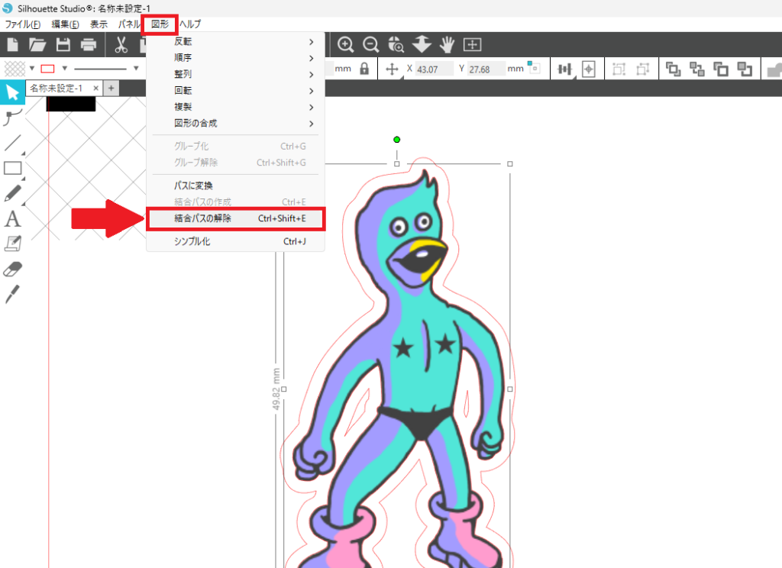Click the X position field 43.07
Viewport: 782px width, 568px height.
click(434, 69)
